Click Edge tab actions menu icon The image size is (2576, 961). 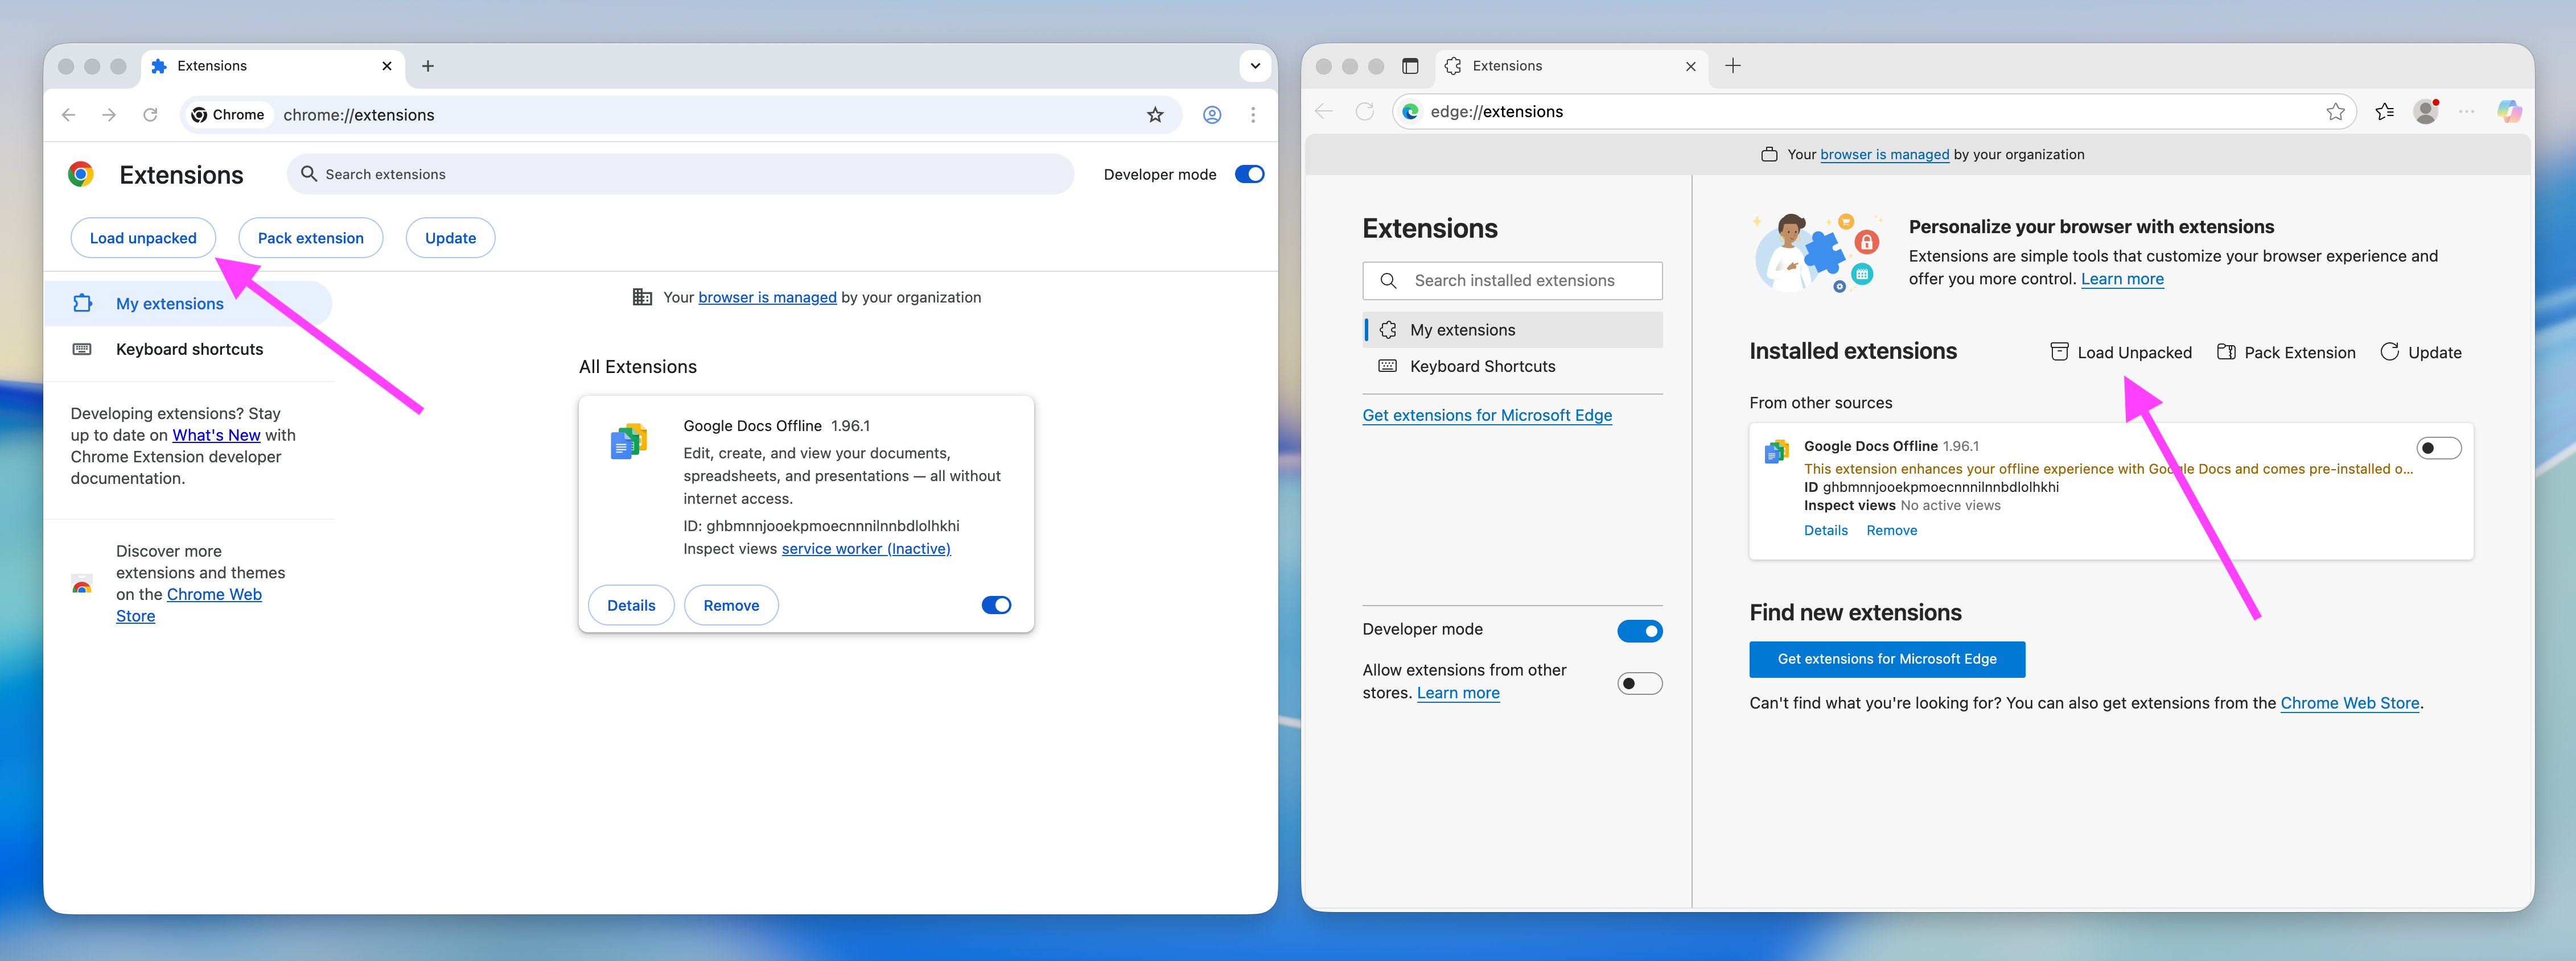(1410, 66)
